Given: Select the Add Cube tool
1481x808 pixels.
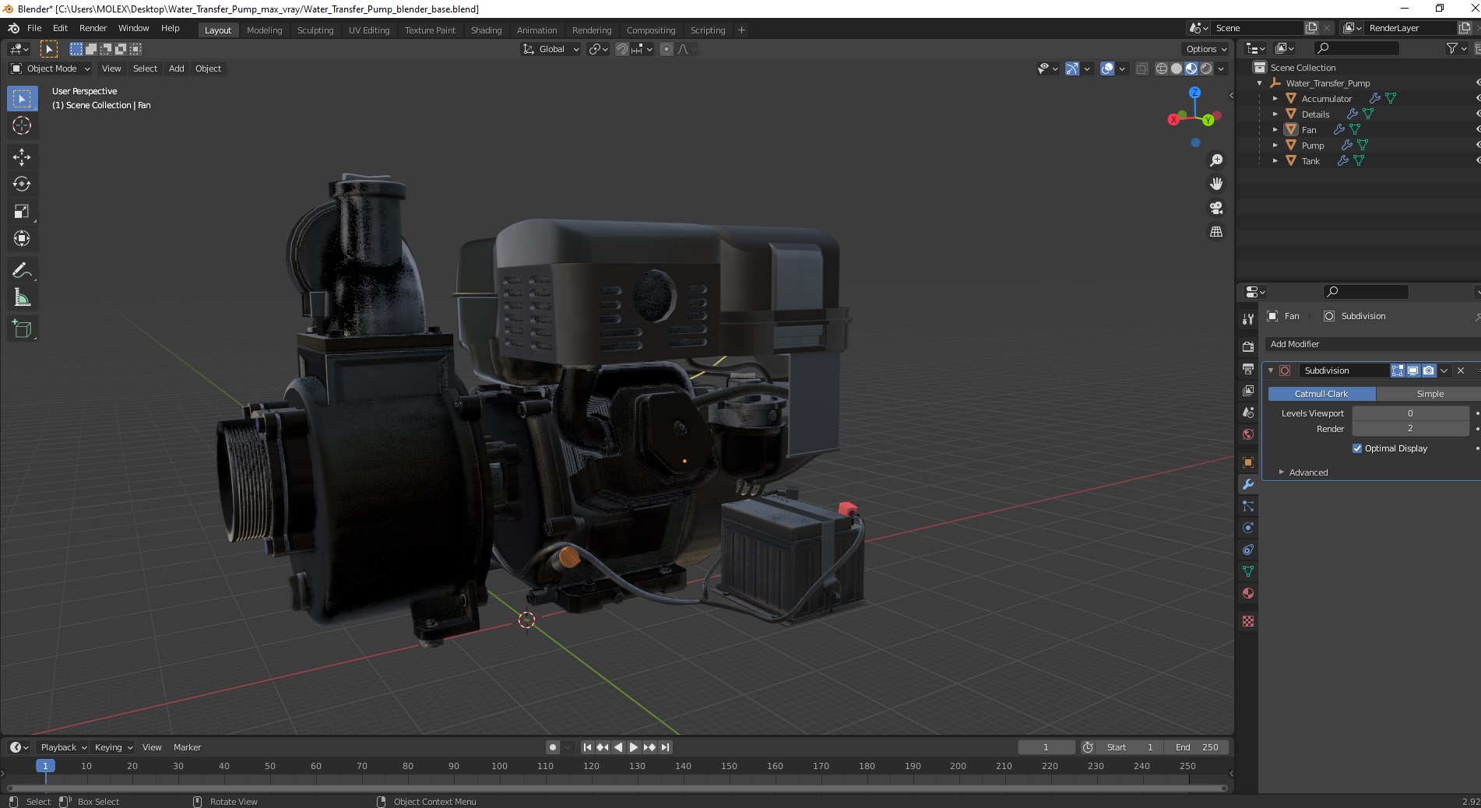Looking at the screenshot, I should [x=22, y=329].
